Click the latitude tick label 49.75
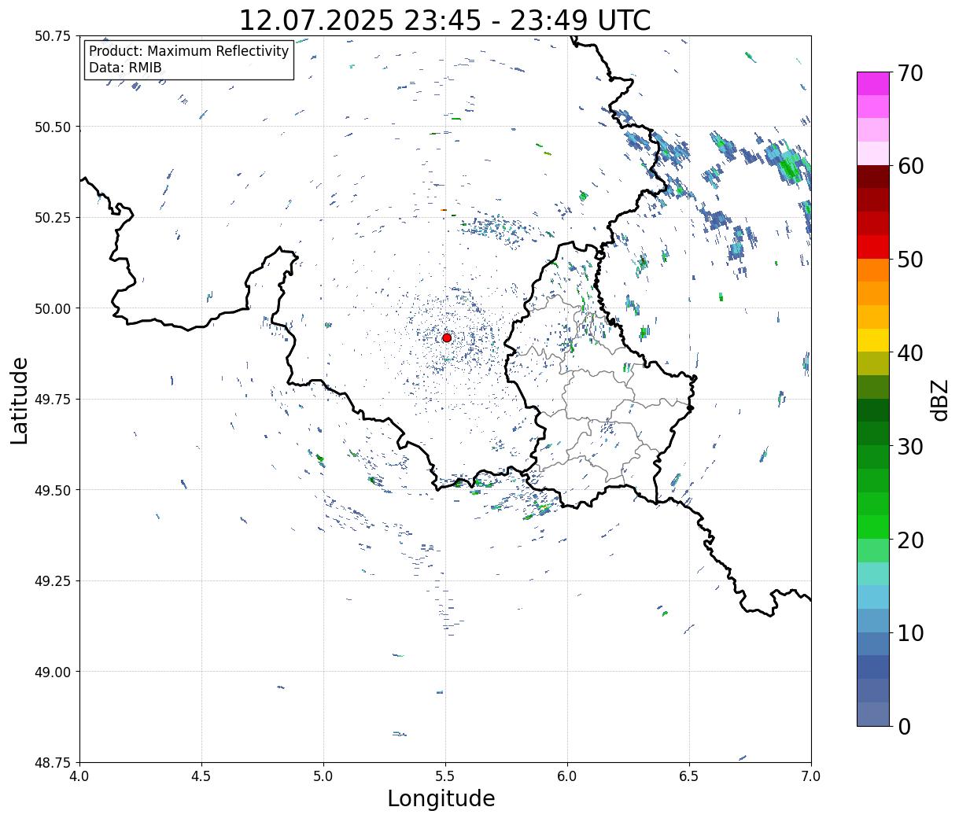 point(52,400)
